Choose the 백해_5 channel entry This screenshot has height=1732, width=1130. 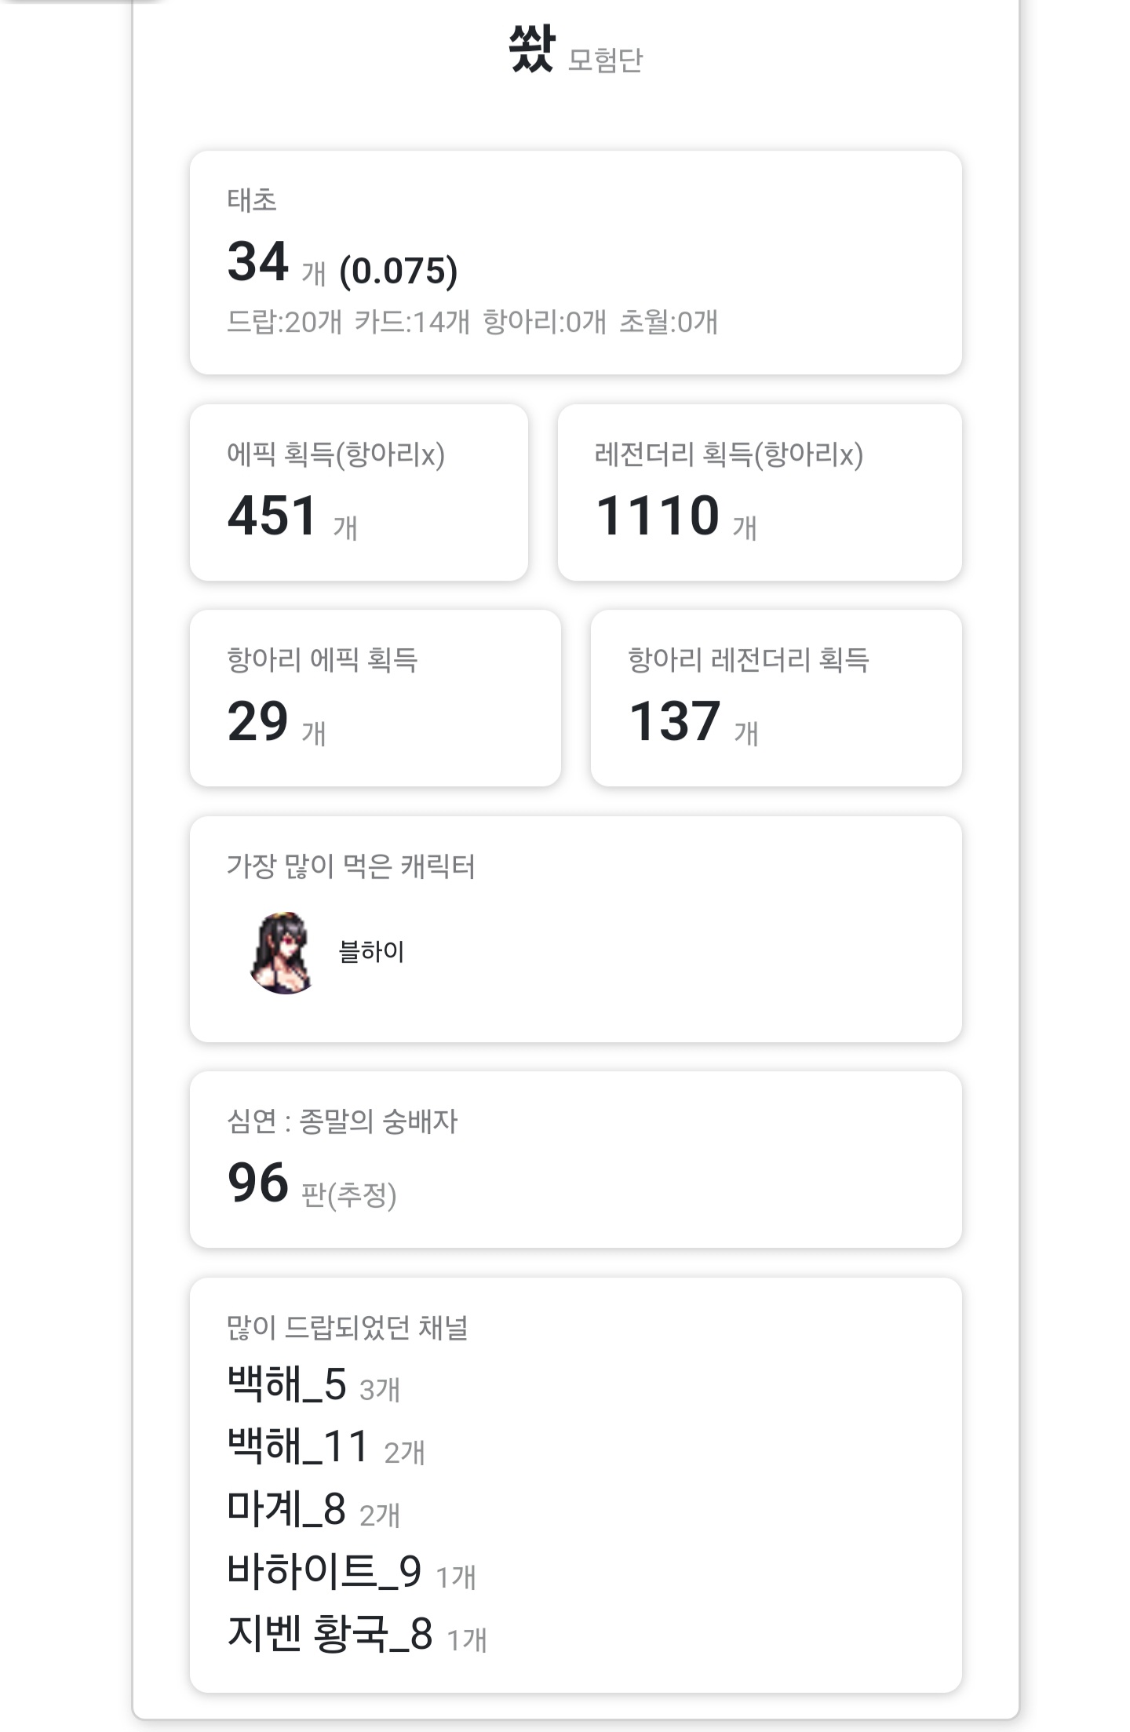pos(286,1384)
